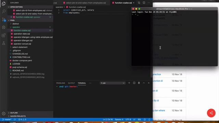Screen dimensions: 219x123
Task: Expand the Outline section
Action: (x=30, y=113)
